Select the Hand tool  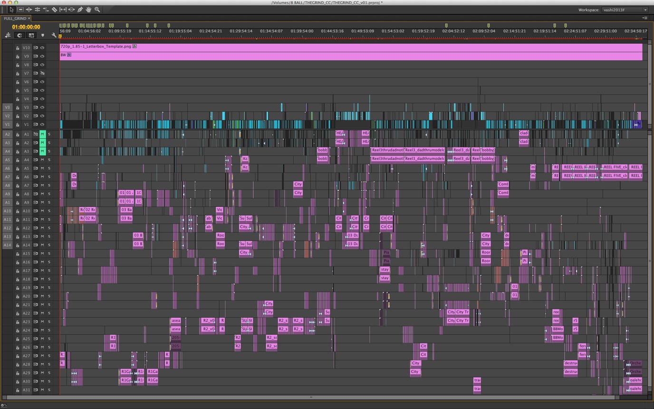88,10
